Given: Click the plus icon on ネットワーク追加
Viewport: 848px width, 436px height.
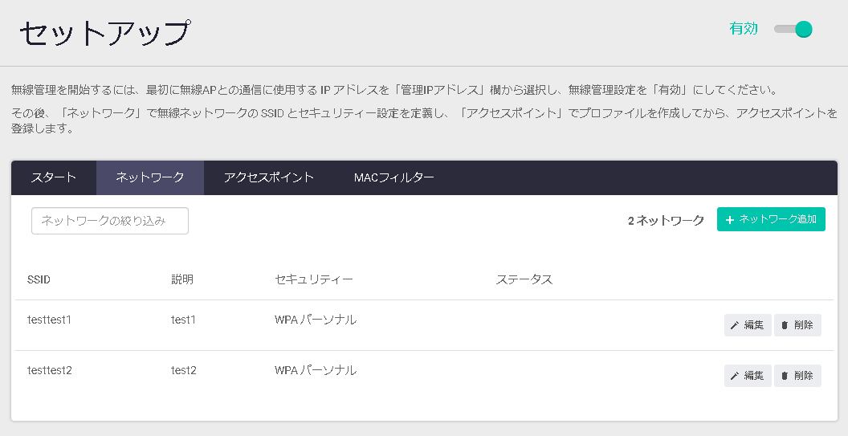Looking at the screenshot, I should 730,220.
